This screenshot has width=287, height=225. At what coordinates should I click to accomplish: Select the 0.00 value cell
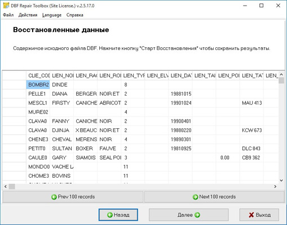point(228,157)
